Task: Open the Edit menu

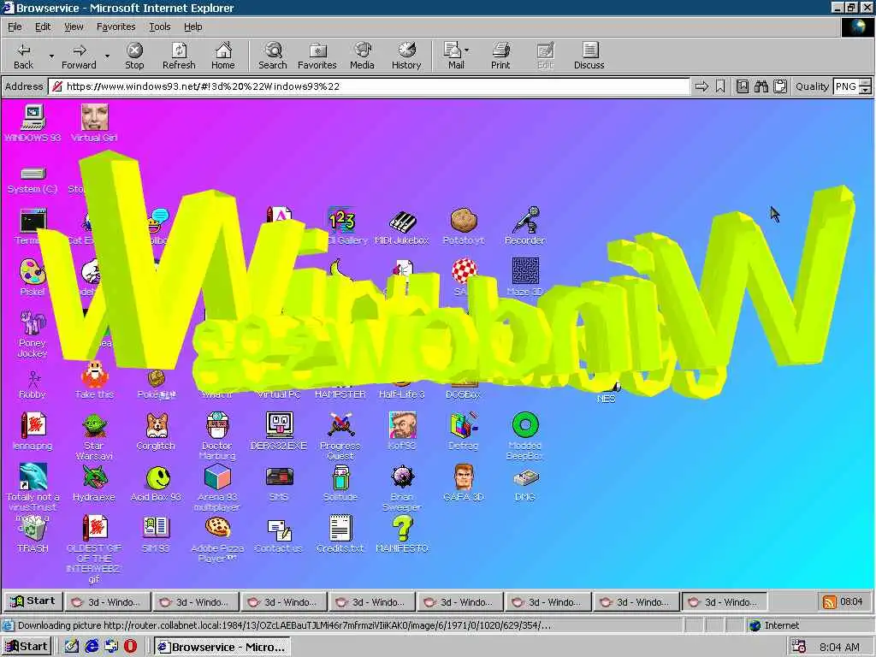Action: (43, 27)
